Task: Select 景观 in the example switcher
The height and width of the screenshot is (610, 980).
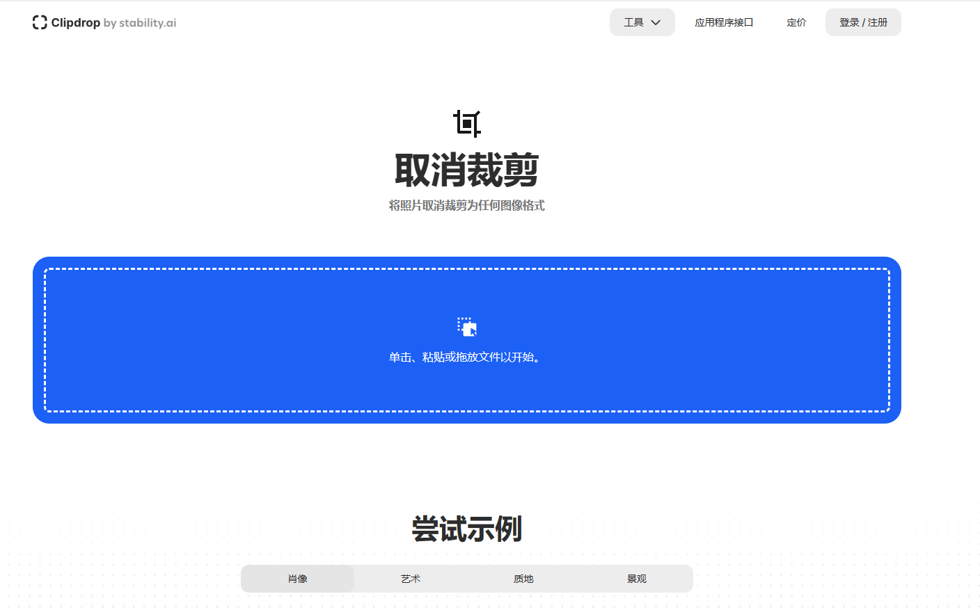Action: (x=635, y=578)
